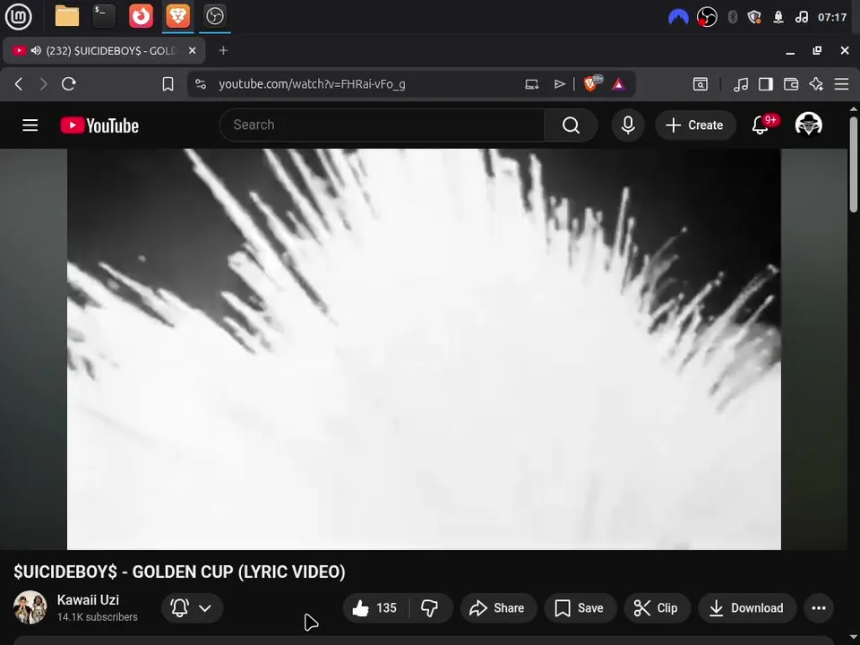
Task: Click the video player to pause
Action: pyautogui.click(x=424, y=348)
